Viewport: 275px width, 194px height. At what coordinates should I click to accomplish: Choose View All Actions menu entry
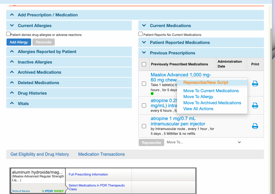[x=198, y=109]
